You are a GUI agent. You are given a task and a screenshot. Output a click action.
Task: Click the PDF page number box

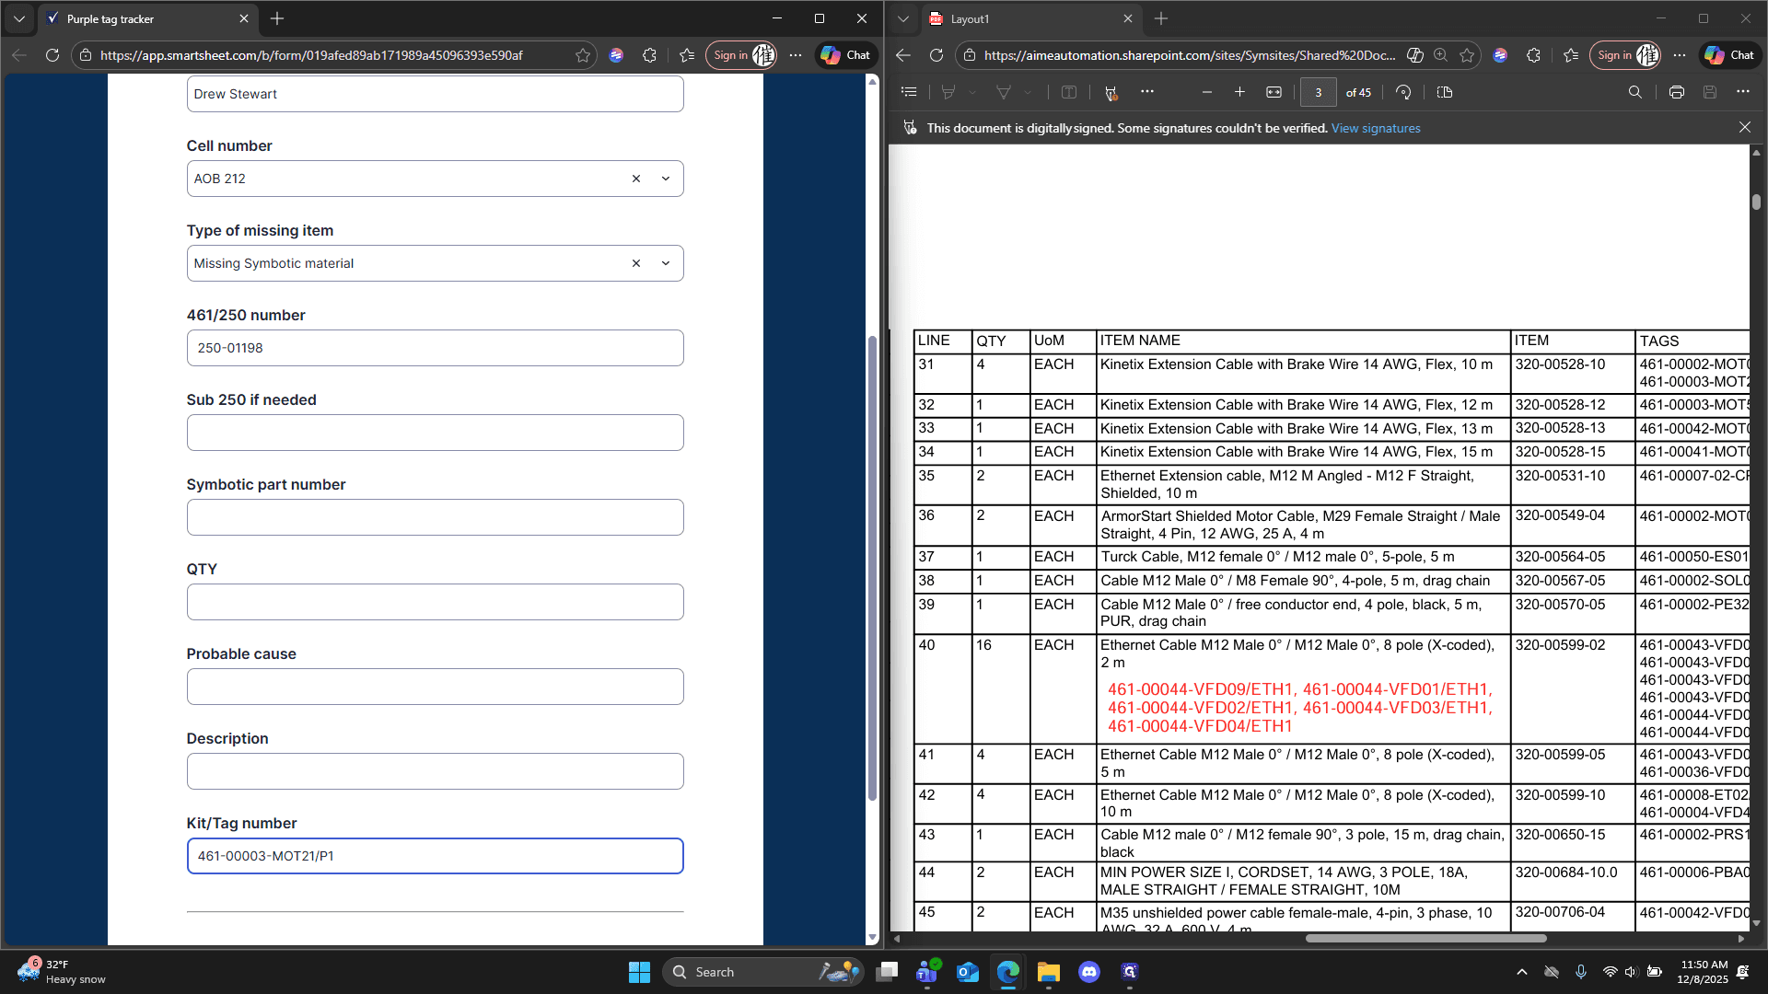1318,92
